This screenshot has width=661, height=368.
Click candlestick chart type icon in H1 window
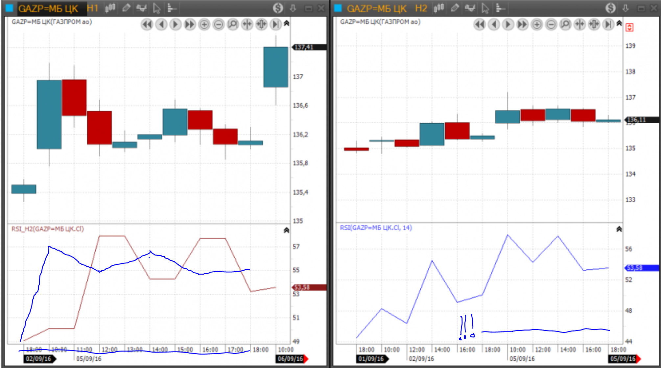tap(110, 8)
